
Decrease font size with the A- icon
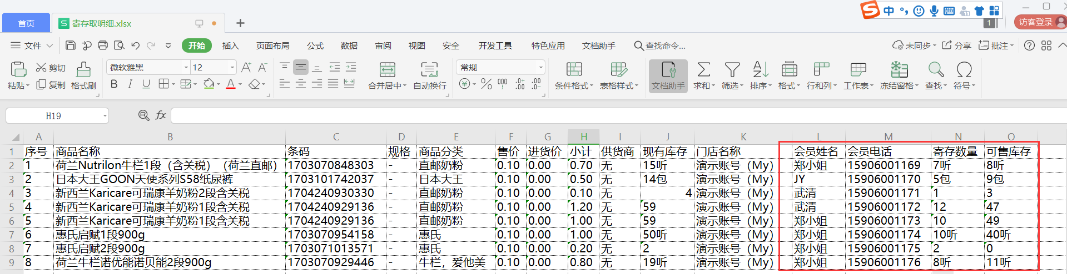pyautogui.click(x=262, y=67)
